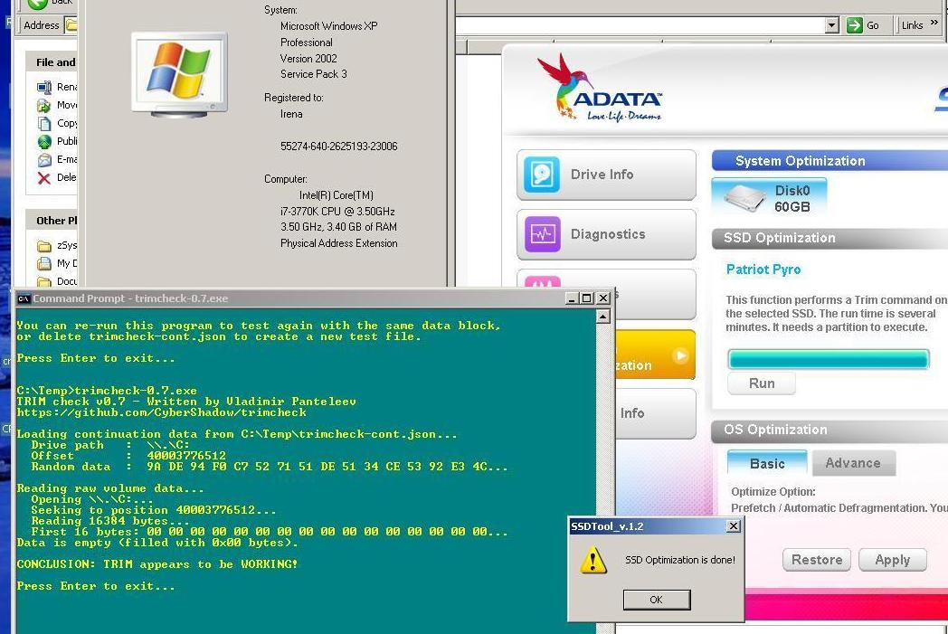The image size is (948, 634).
Task: Click the Copy file task icon
Action: coord(44,123)
